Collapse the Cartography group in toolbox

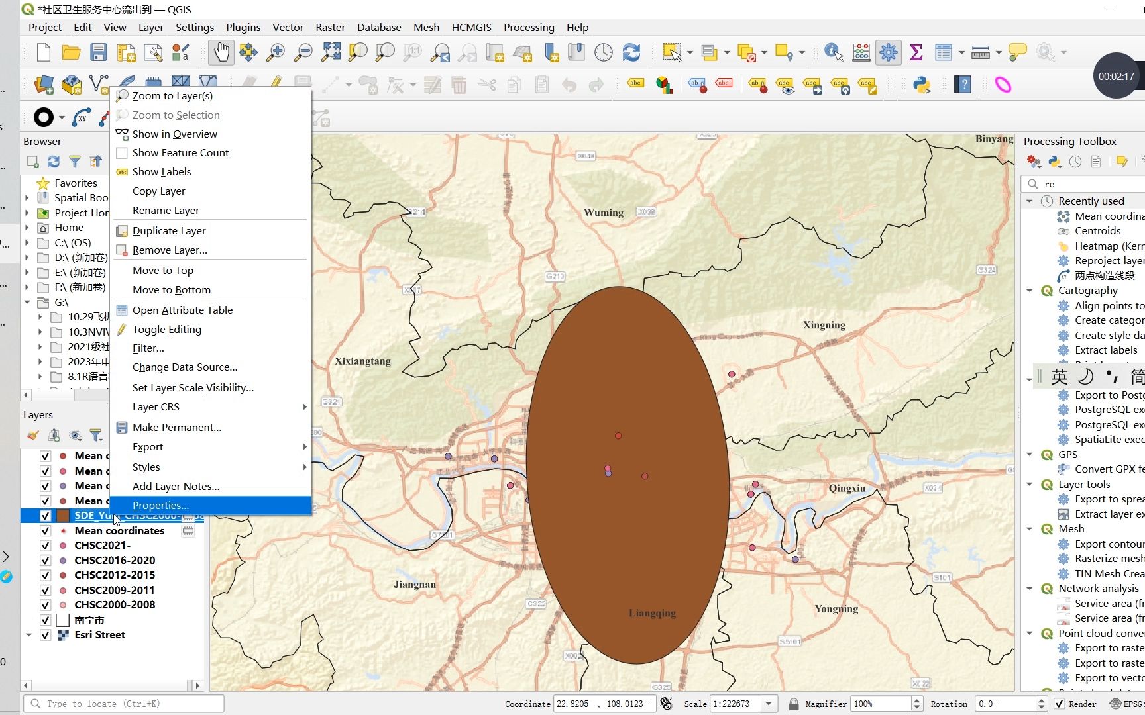(1030, 291)
